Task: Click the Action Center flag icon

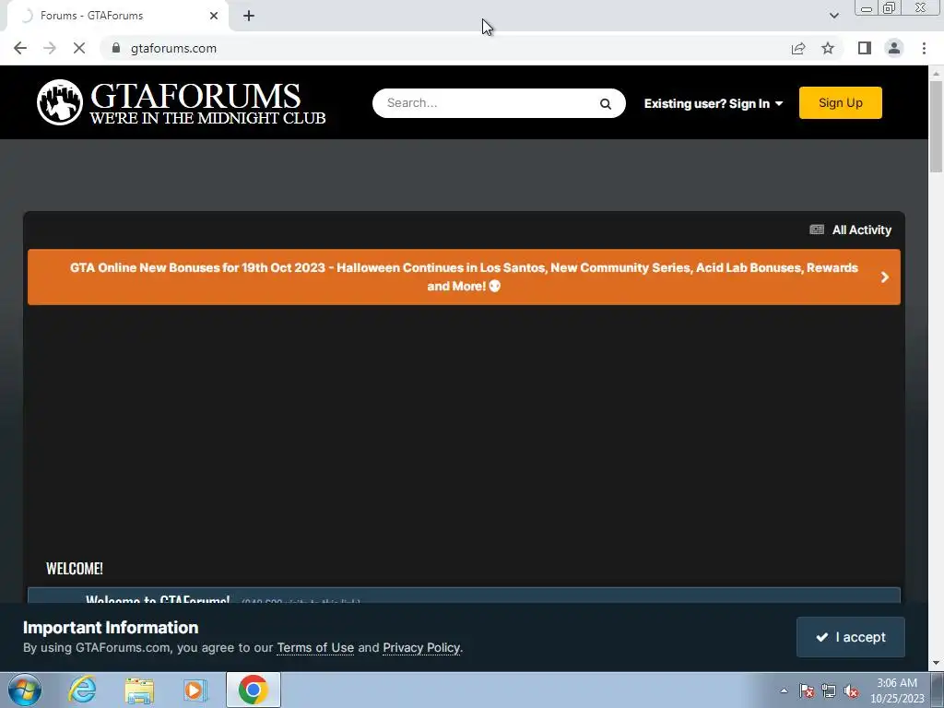Action: [x=807, y=690]
